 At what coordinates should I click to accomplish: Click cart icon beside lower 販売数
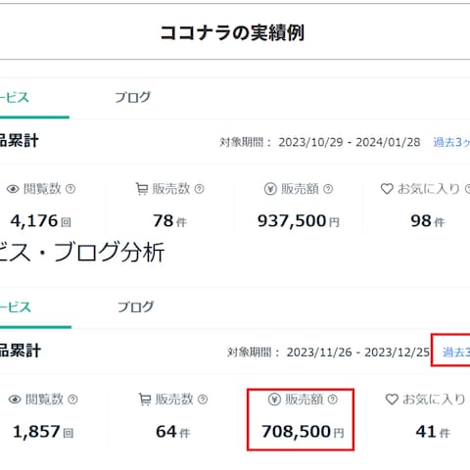coord(145,399)
